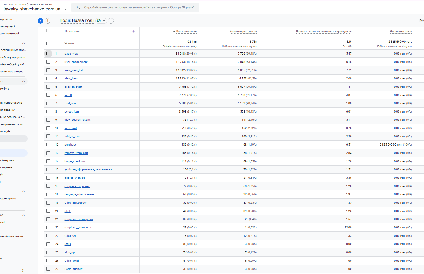Add a dimension with the blue plus icon
The image size is (424, 274).
click(x=134, y=31)
